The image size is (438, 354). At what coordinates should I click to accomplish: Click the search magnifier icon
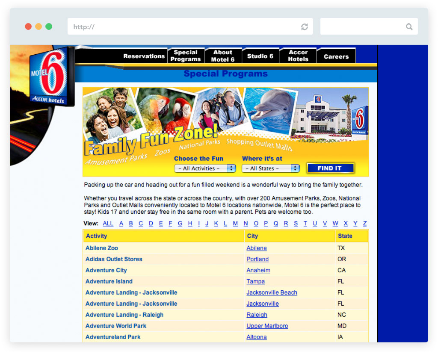tap(409, 27)
